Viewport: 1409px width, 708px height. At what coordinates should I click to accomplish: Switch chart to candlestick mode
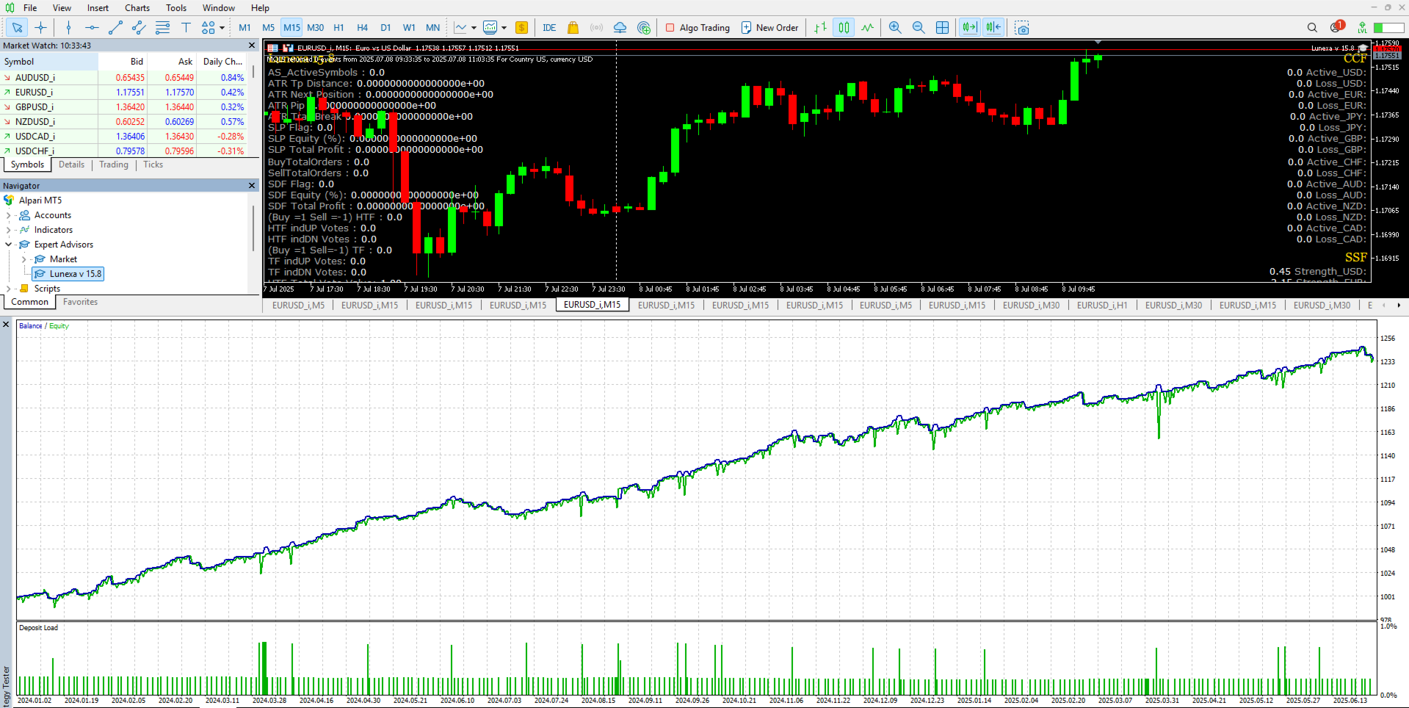[844, 28]
